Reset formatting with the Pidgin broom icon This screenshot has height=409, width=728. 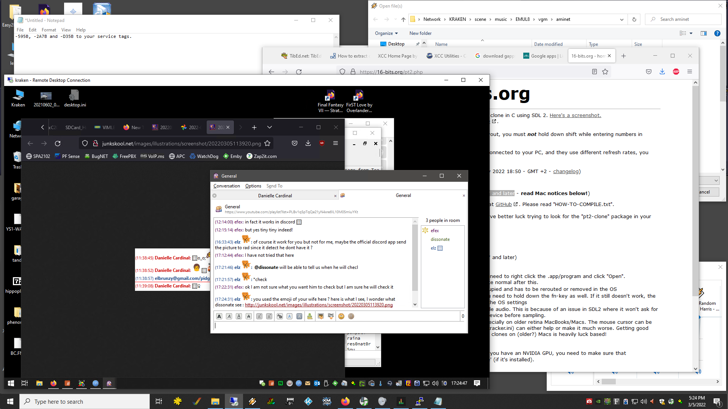pyautogui.click(x=310, y=316)
